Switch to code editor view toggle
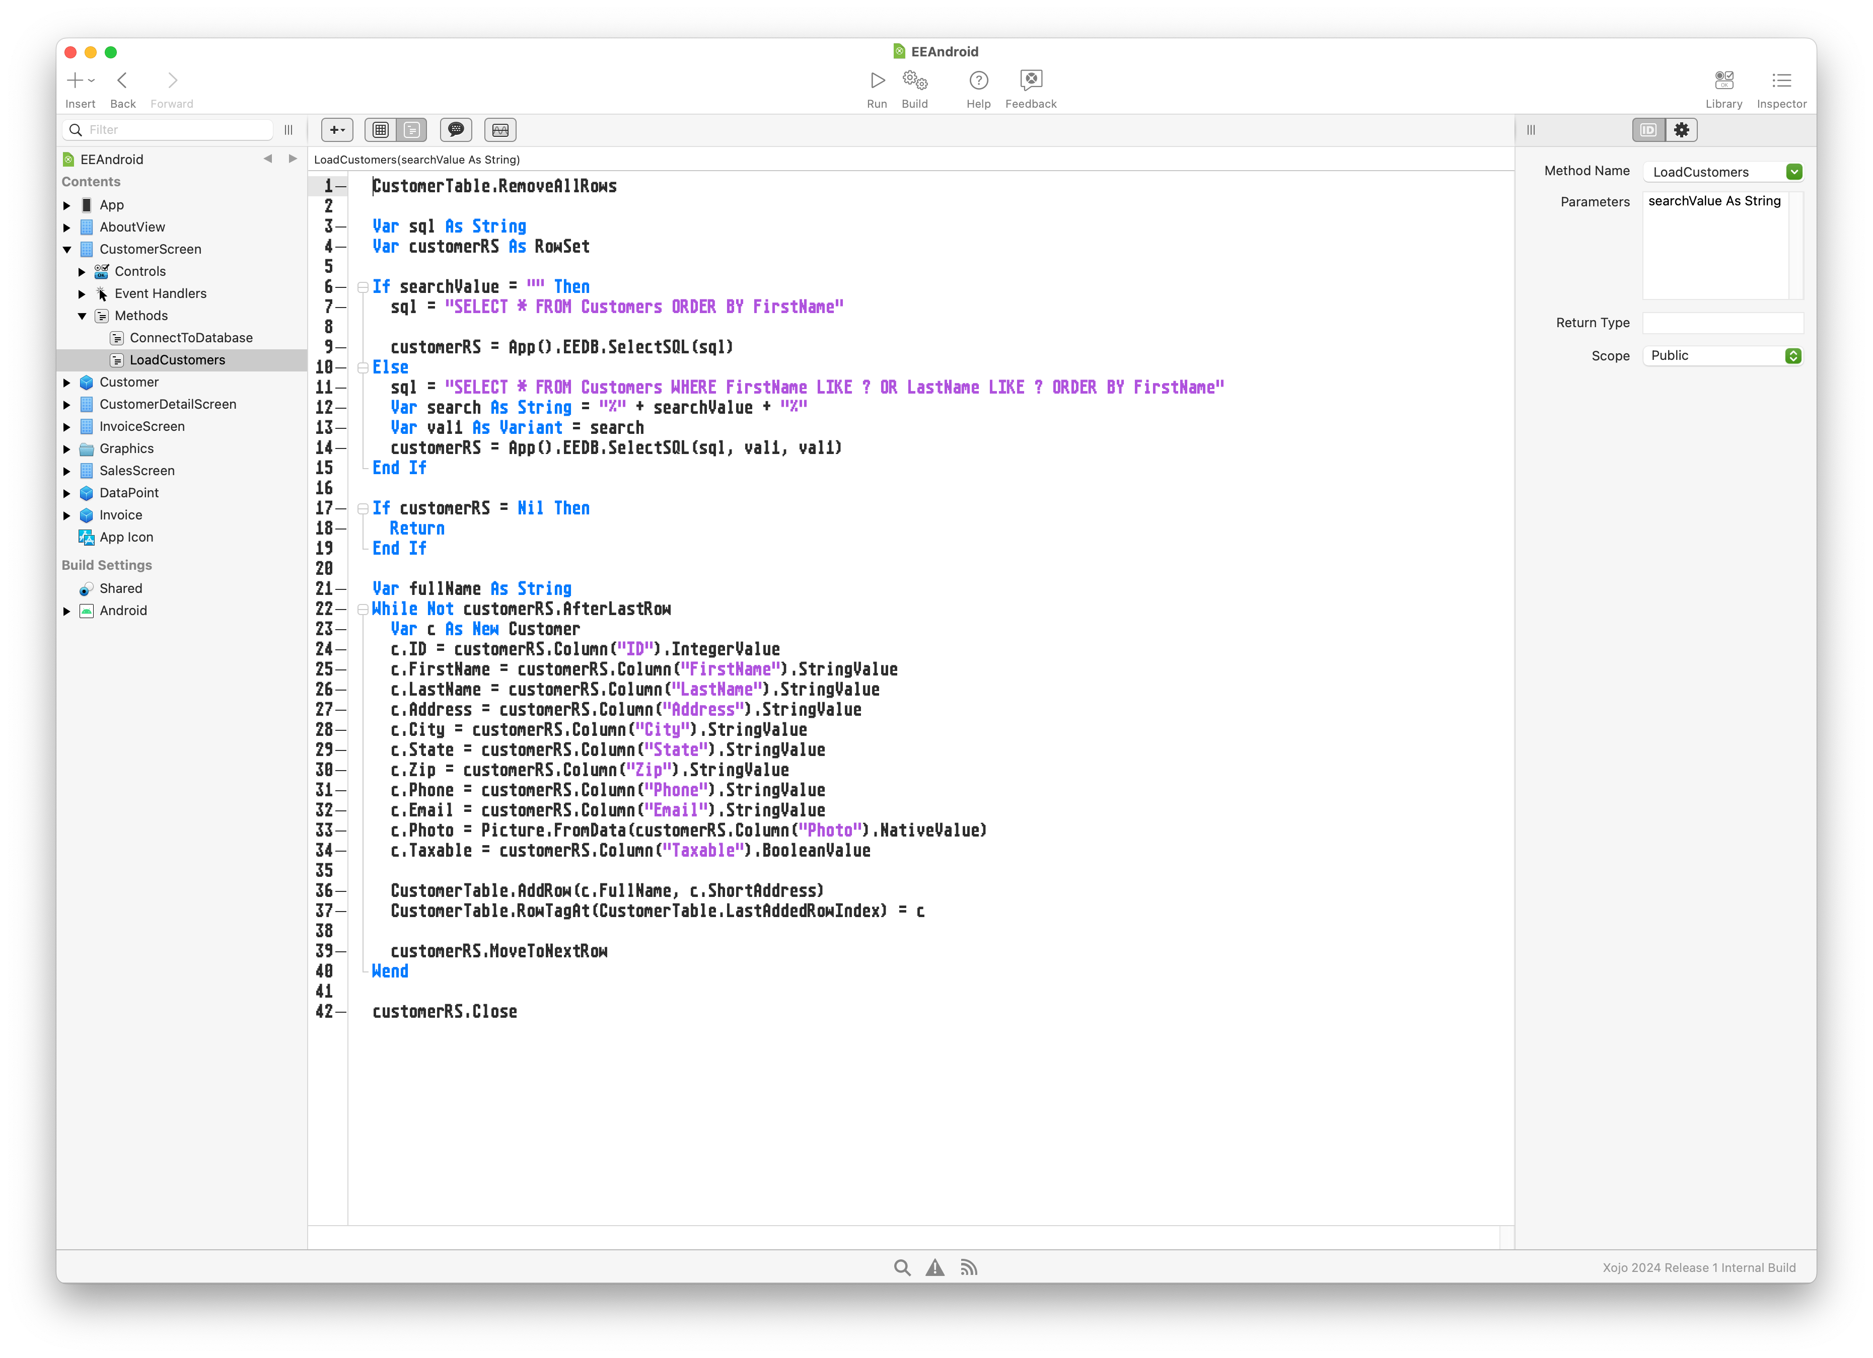 (411, 129)
